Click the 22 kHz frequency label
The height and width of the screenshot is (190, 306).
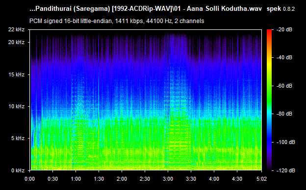(16, 29)
